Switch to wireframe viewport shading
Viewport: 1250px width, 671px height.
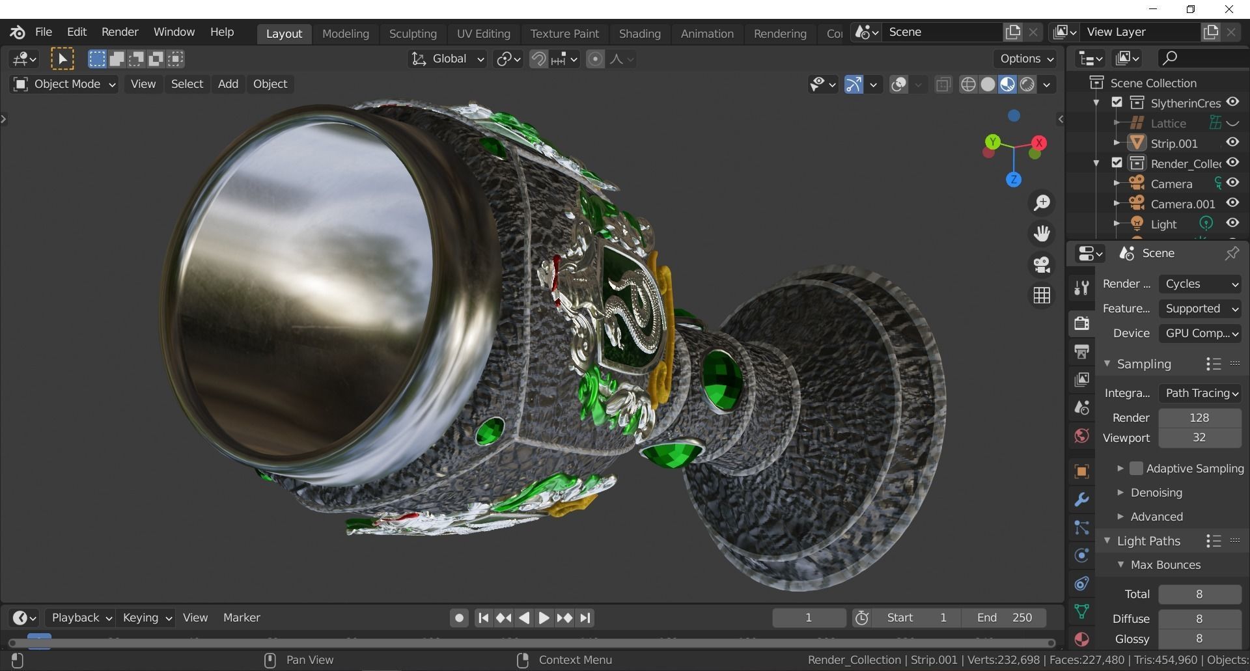coord(968,85)
